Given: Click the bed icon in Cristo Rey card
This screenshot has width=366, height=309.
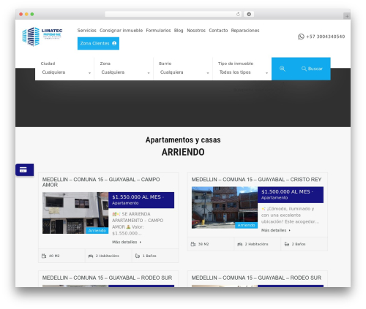Looking at the screenshot, I should (240, 244).
